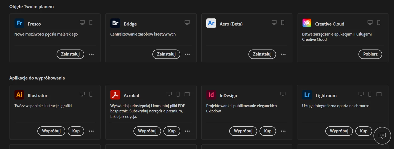Click Bridge's desktop platform icon
Image resolution: width=394 pixels, height=149 pixels.
click(x=187, y=23)
